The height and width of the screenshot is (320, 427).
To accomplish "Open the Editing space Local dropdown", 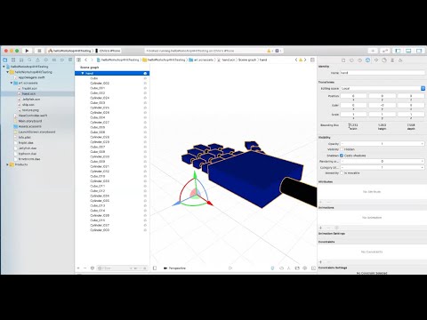I will [x=383, y=88].
